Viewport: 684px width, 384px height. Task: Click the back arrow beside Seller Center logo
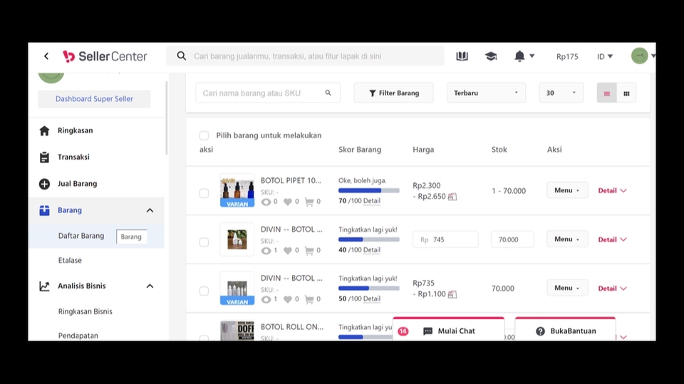click(x=46, y=56)
